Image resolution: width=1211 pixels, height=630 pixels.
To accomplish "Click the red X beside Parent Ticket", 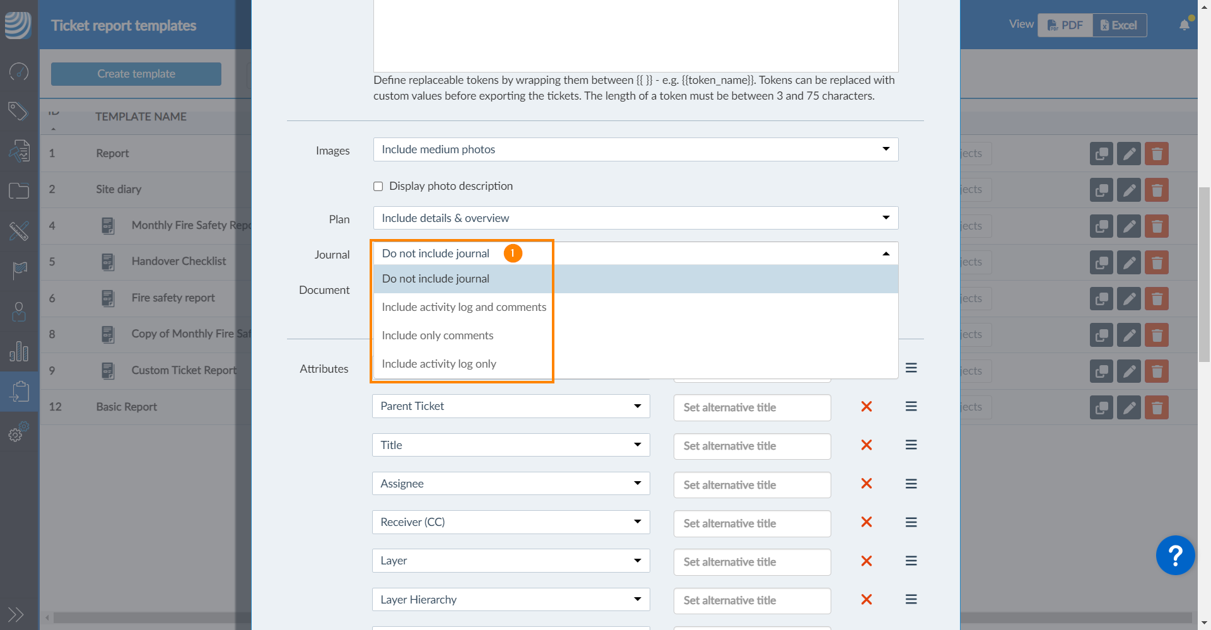I will click(x=867, y=407).
